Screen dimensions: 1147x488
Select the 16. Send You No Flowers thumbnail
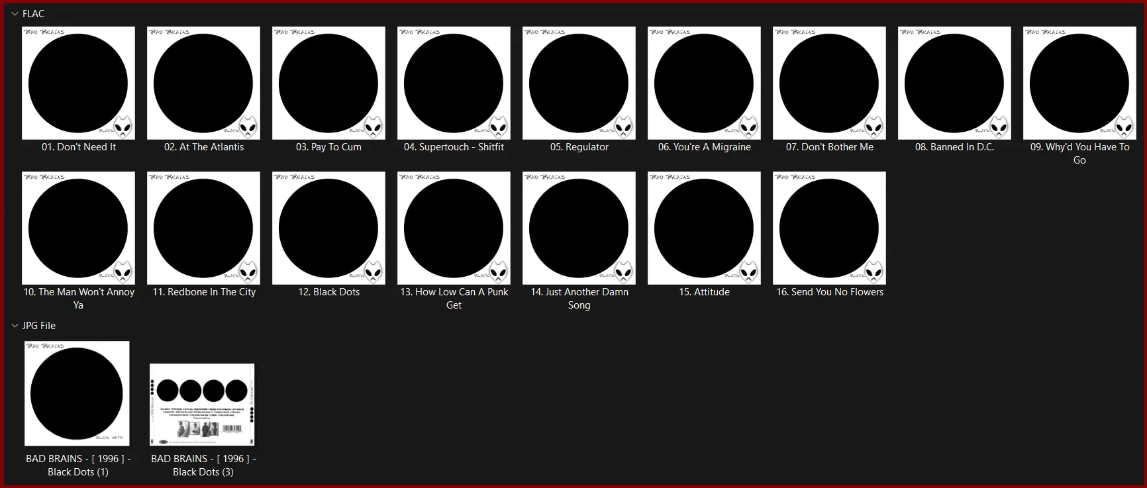[829, 228]
